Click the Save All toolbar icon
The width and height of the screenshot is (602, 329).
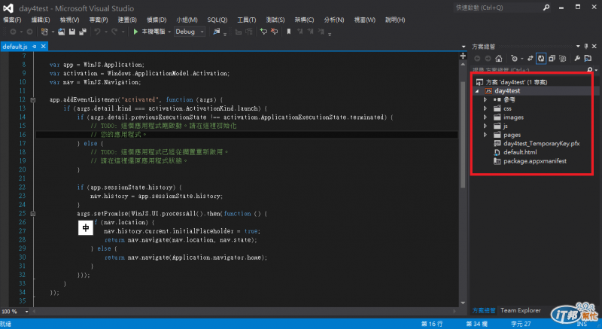coord(83,32)
